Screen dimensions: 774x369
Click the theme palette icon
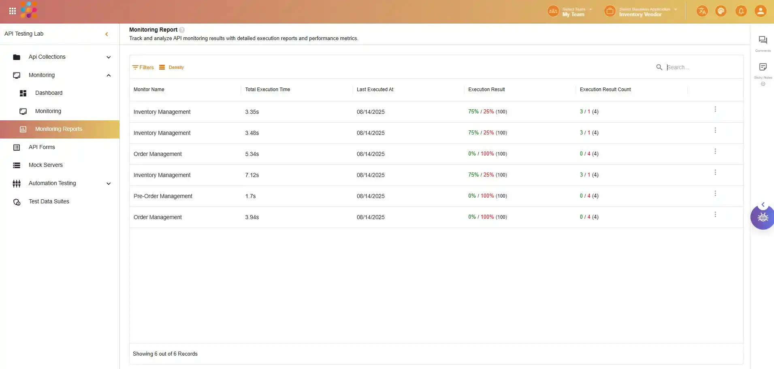[x=721, y=11]
